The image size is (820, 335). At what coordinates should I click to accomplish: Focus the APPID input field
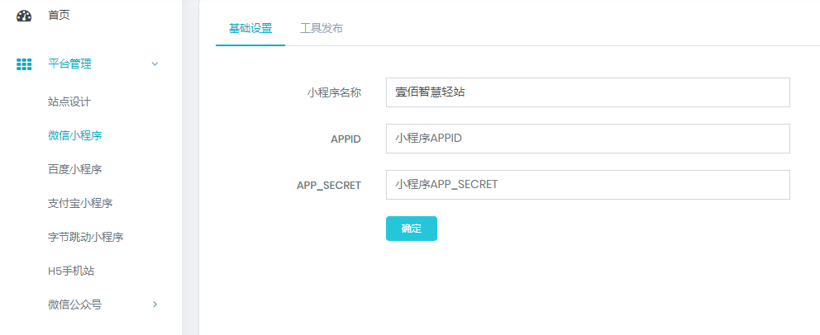coord(588,139)
